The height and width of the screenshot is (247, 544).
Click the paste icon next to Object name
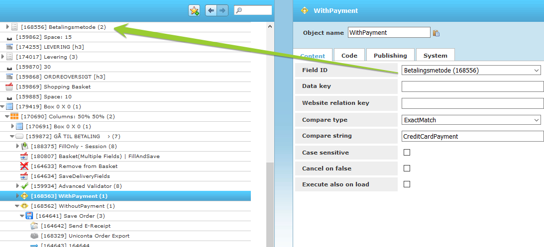[436, 33]
